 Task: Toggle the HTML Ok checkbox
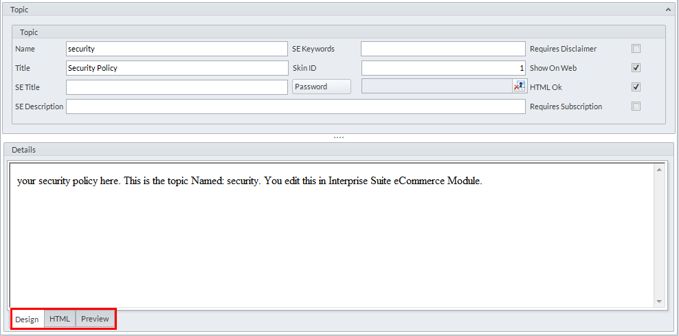[636, 87]
